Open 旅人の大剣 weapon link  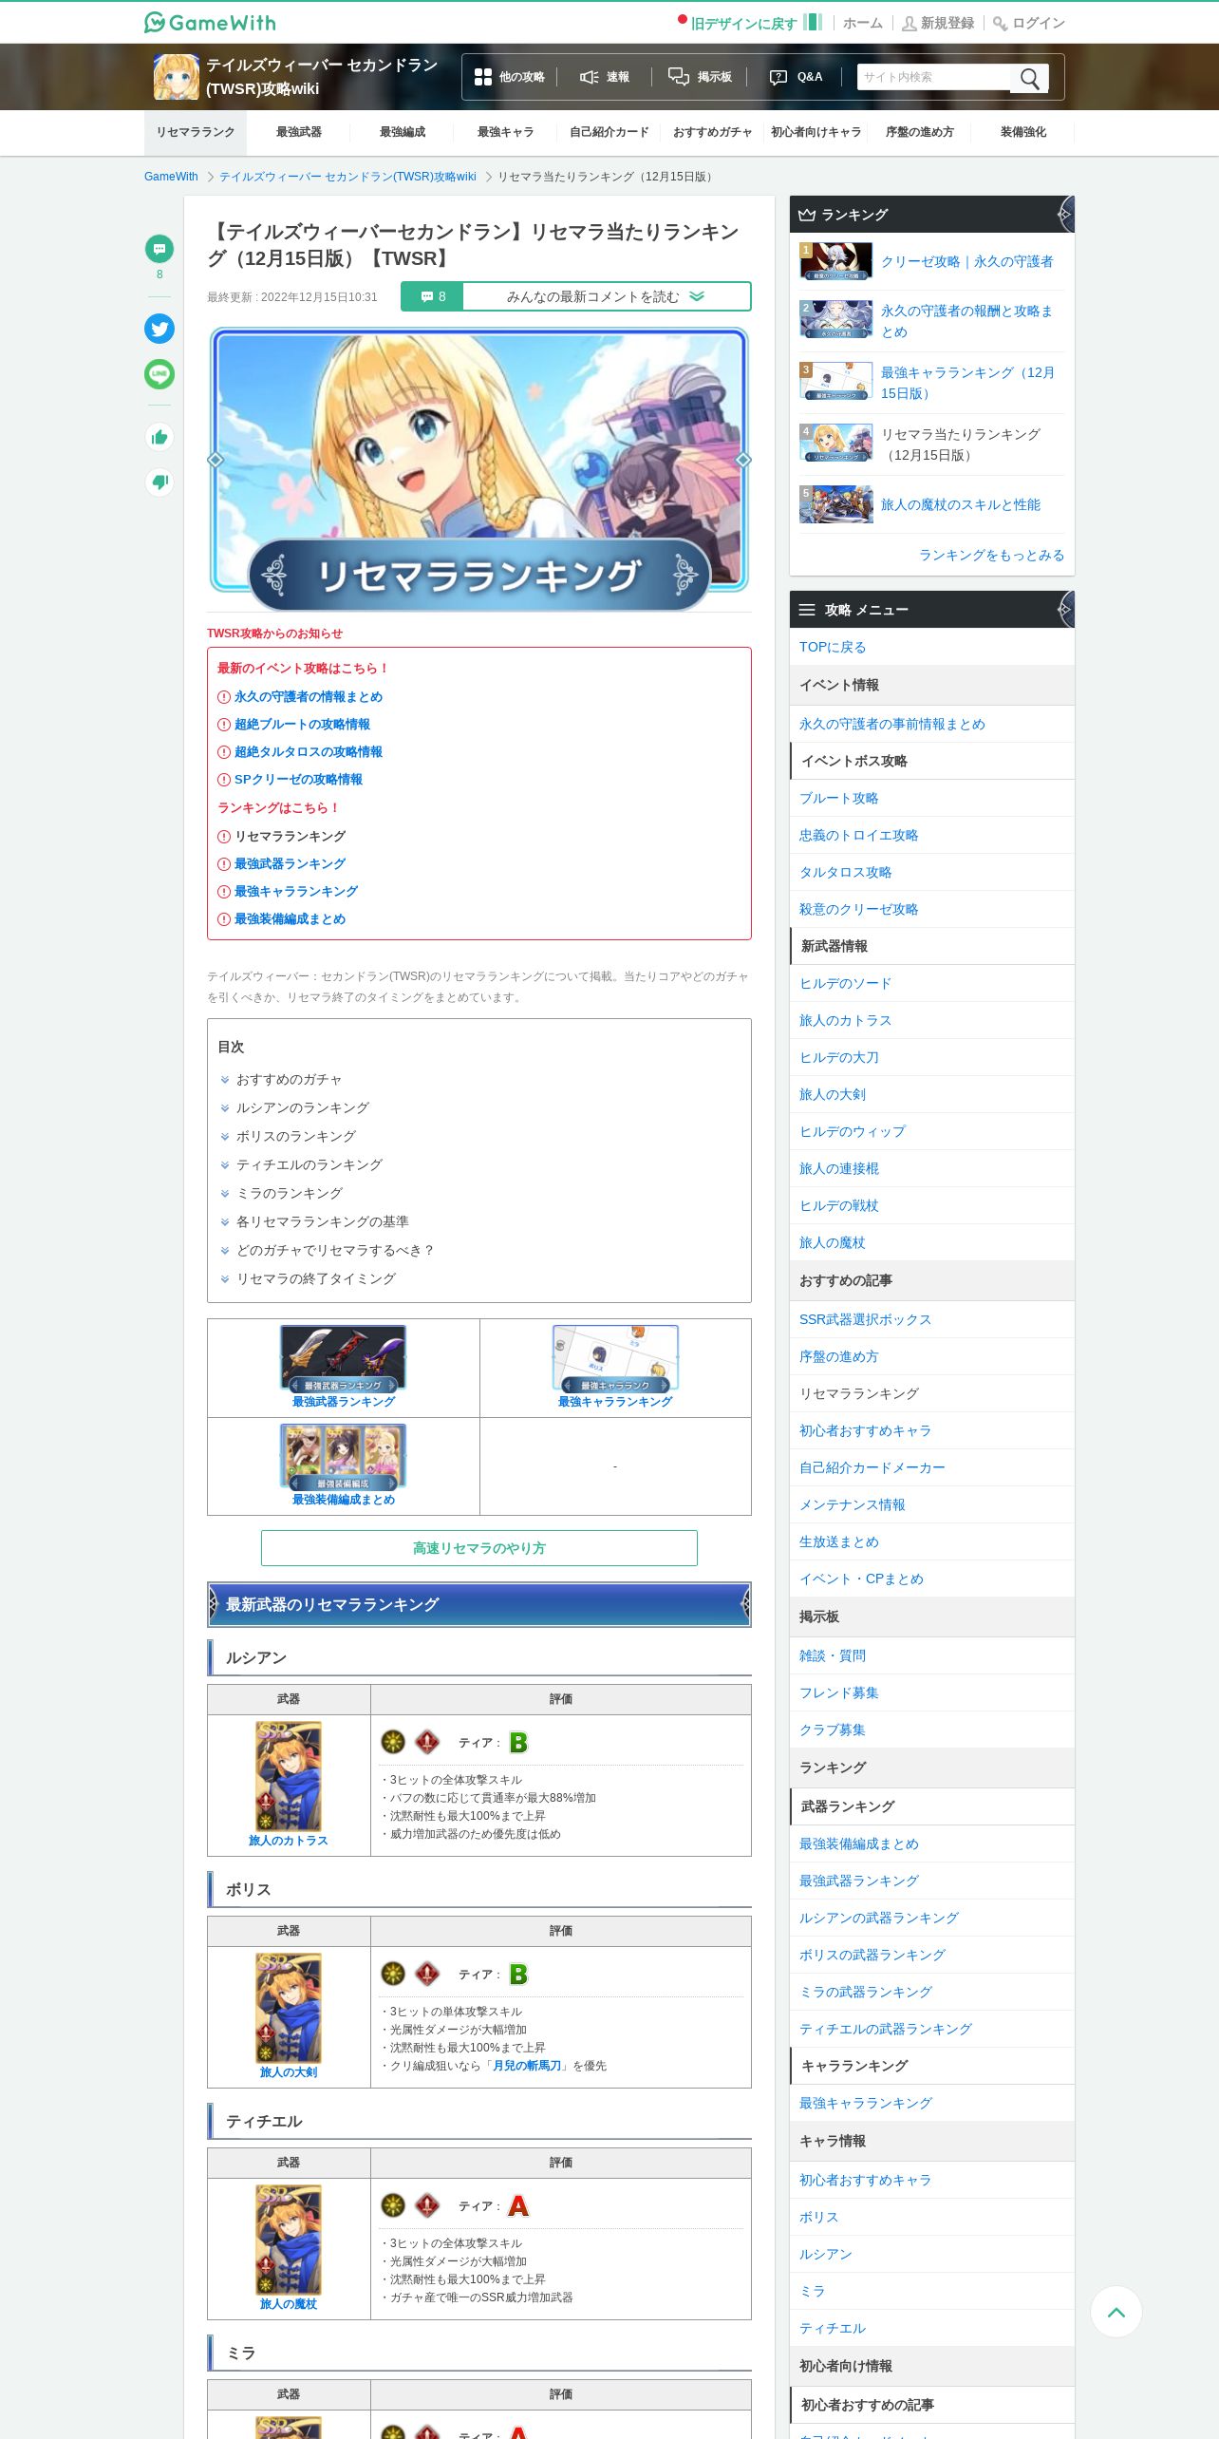coord(289,2072)
